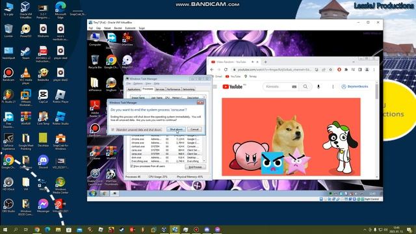Open the Chrome three-dot menu
Screen dimensions: 416x234
coord(374,70)
